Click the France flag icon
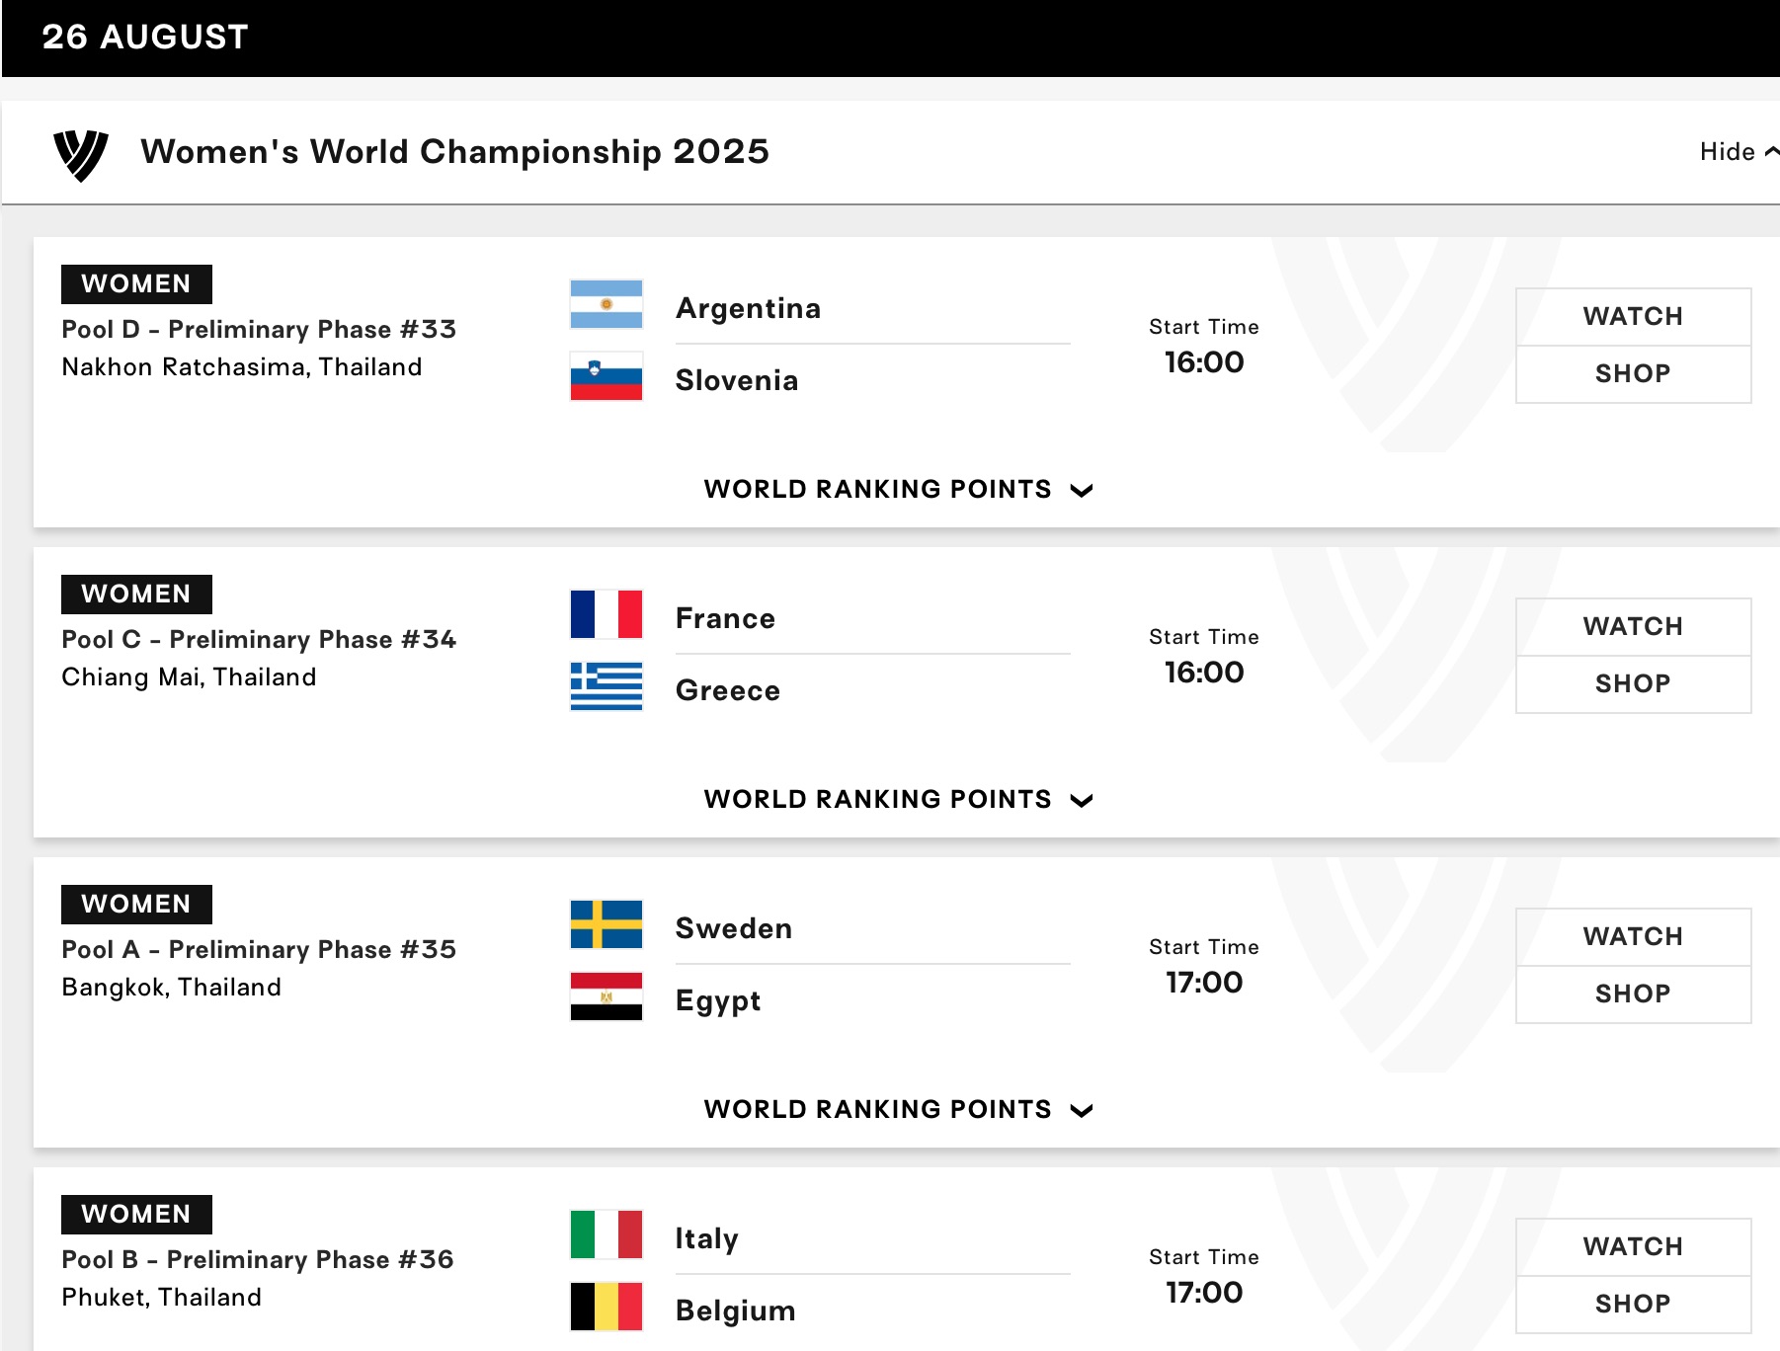The height and width of the screenshot is (1351, 1780). point(607,614)
